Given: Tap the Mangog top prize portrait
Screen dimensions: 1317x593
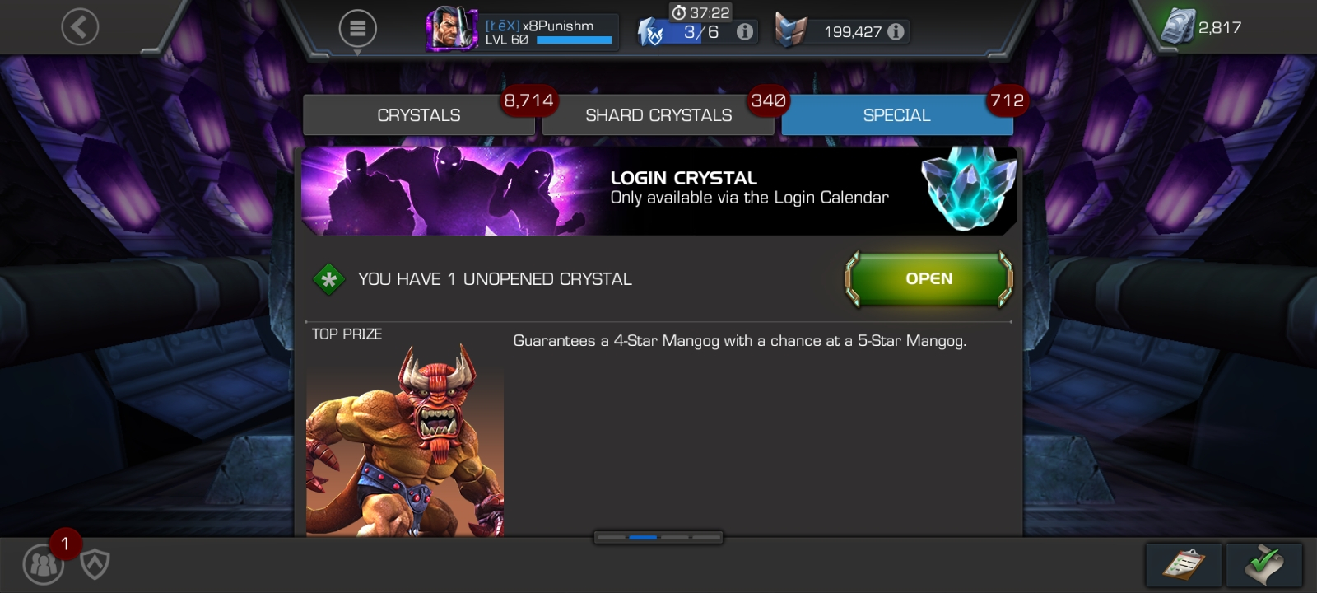Looking at the screenshot, I should pos(405,440).
